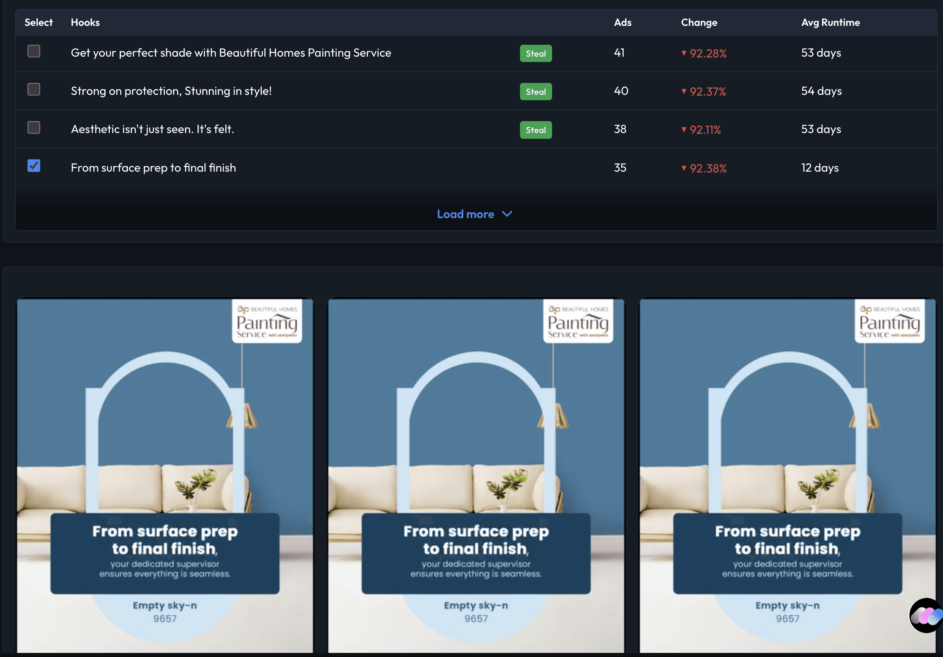Steal the 'Aesthetic isn't just seen' hook
943x657 pixels.
click(x=536, y=130)
